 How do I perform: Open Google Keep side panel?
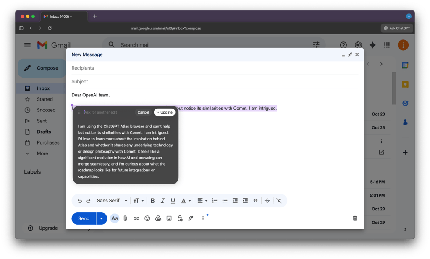[405, 84]
